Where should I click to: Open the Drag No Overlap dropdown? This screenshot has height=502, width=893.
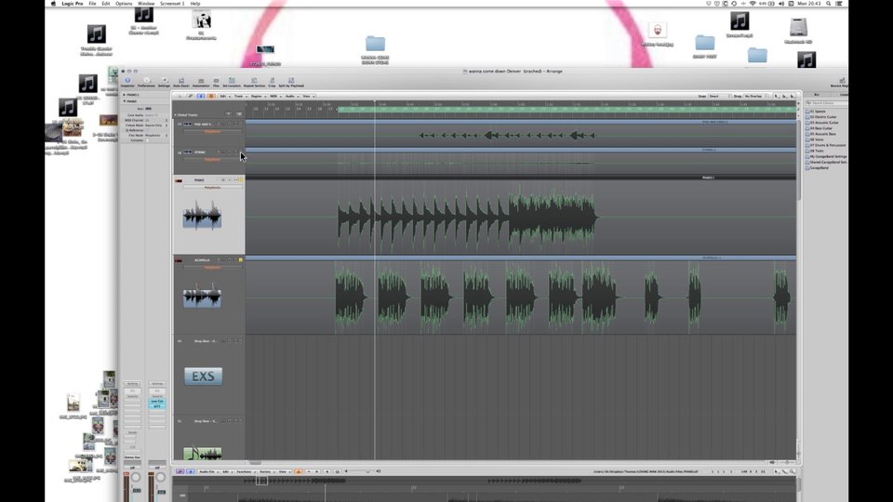(755, 96)
